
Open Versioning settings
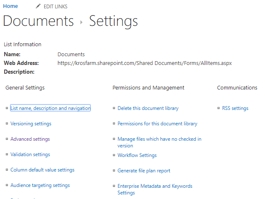(31, 124)
